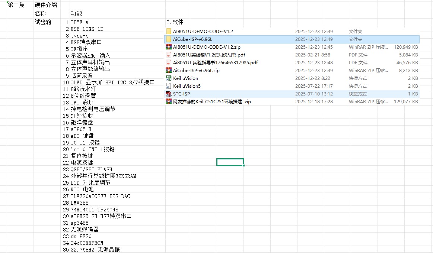The height and width of the screenshot is (253, 433).
Task: Click the WinRAR icon of 网友推荐的Keil-C51C251环境搭建.zip
Action: coord(168,101)
